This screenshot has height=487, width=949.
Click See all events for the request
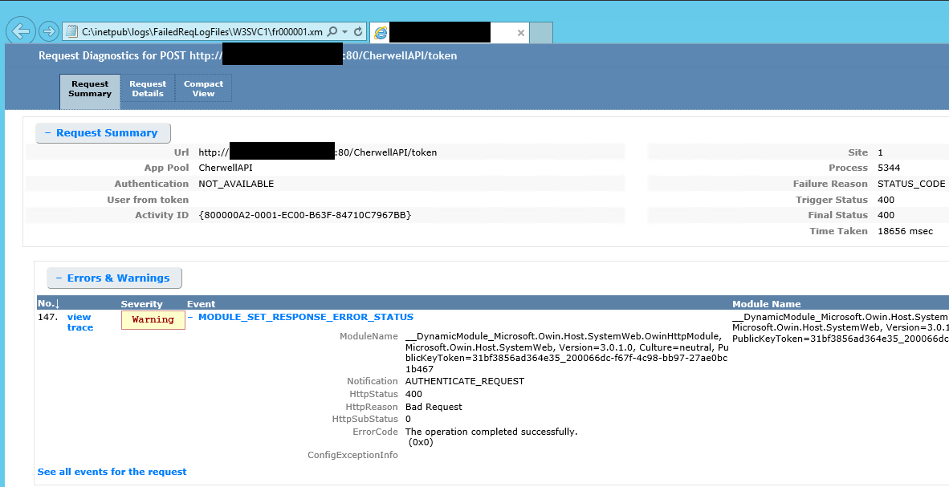tap(112, 472)
